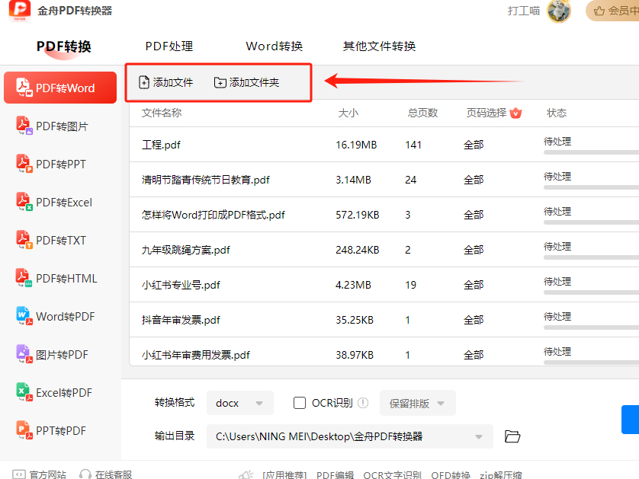Image resolution: width=639 pixels, height=479 pixels.
Task: Click the megaphone icon before 应用推荐
Action: [246, 475]
